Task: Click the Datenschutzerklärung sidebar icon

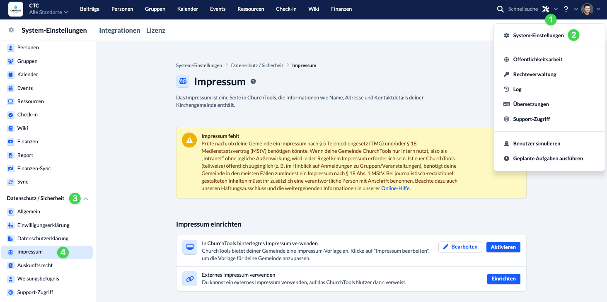Action: coord(11,239)
